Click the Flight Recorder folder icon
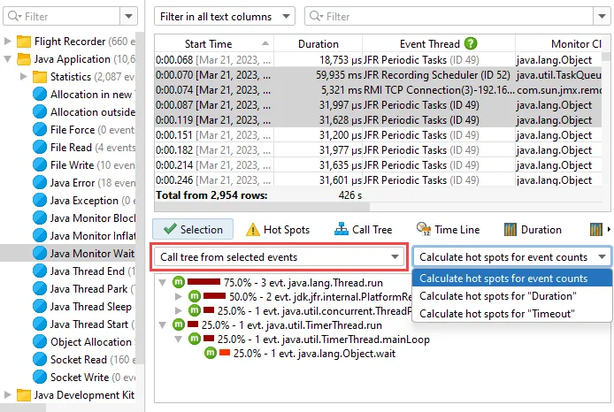This screenshot has width=614, height=412. point(24,42)
